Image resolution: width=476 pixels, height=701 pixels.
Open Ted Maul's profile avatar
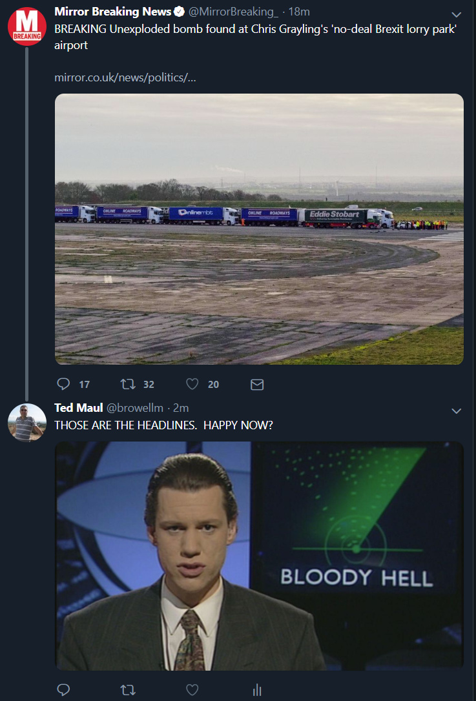pyautogui.click(x=26, y=422)
